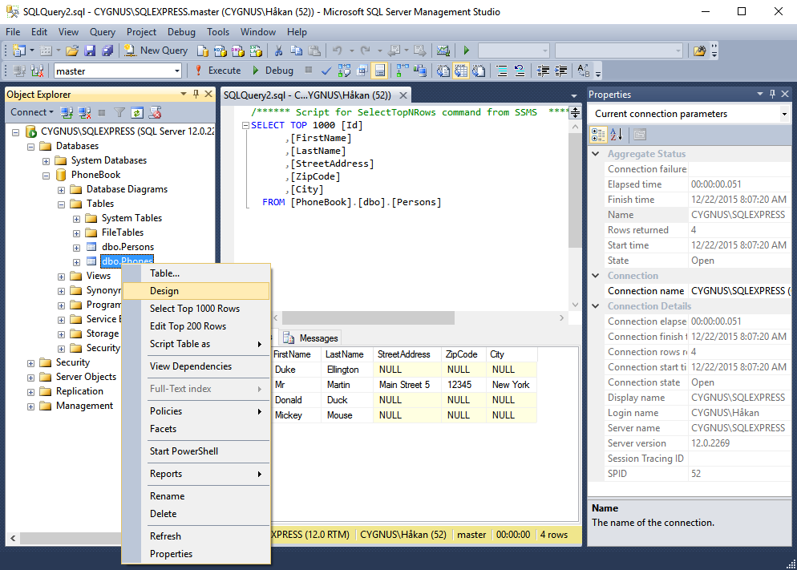Toggle the IntelliSense Enabled icon
Image resolution: width=797 pixels, height=570 pixels.
coord(380,71)
